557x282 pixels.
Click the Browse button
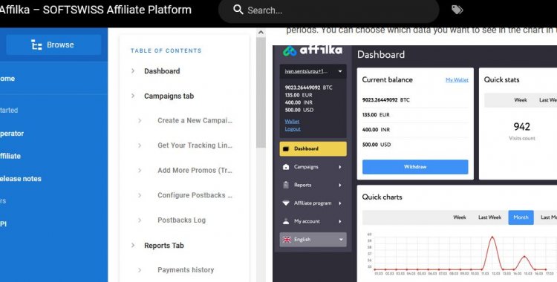pyautogui.click(x=53, y=45)
